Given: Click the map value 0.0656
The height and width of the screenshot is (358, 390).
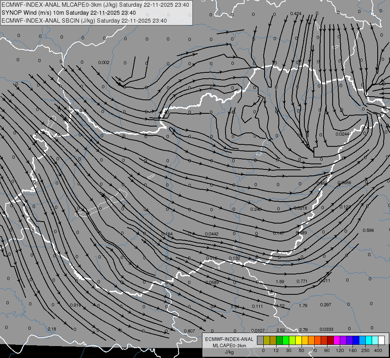Looking at the screenshot, I should tap(345, 183).
